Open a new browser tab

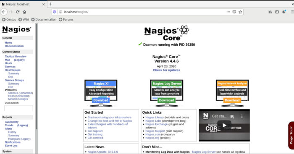(x=51, y=4)
